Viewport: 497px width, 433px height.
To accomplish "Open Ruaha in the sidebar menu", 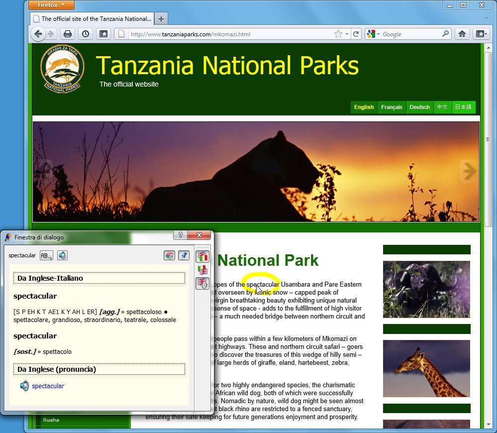I will click(51, 420).
